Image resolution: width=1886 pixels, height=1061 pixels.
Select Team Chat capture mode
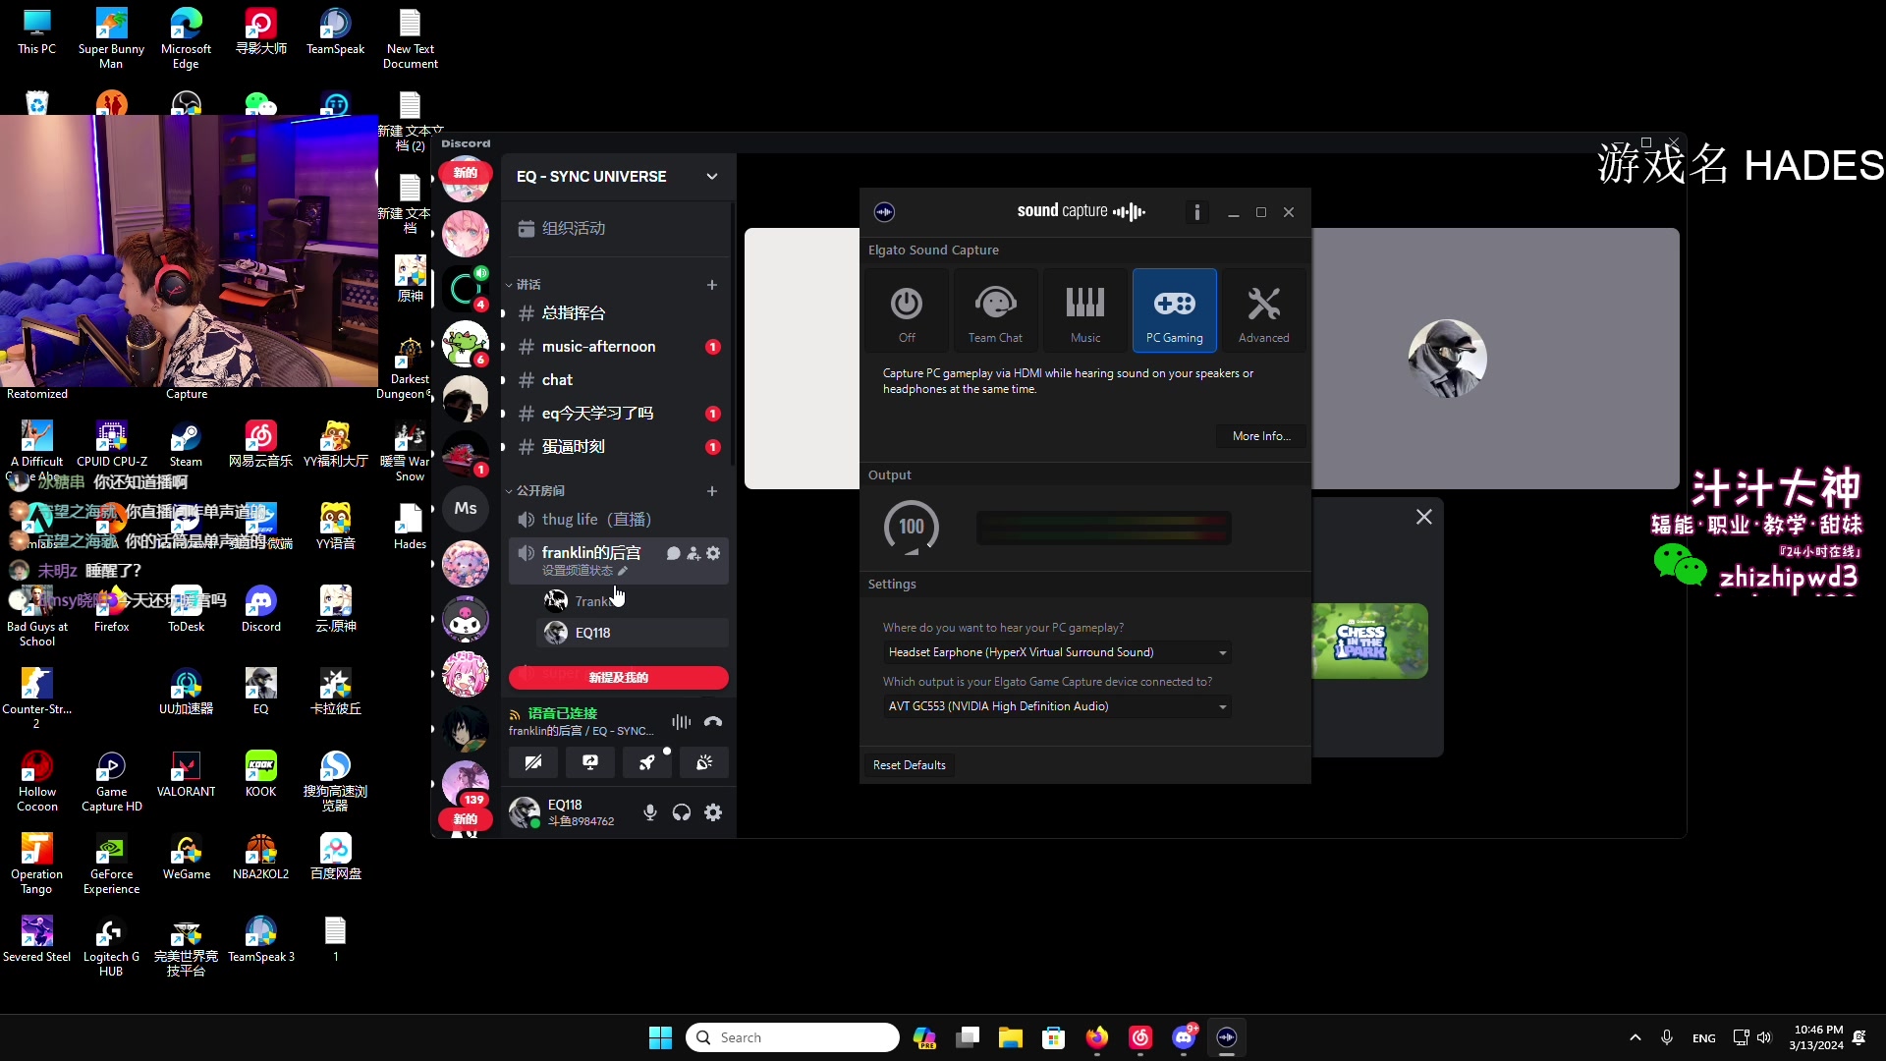point(995,310)
